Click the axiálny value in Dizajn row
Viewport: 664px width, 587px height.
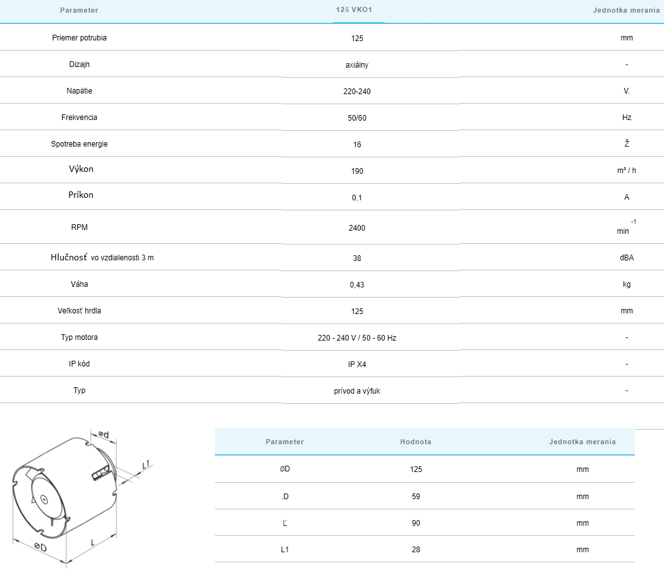click(357, 65)
